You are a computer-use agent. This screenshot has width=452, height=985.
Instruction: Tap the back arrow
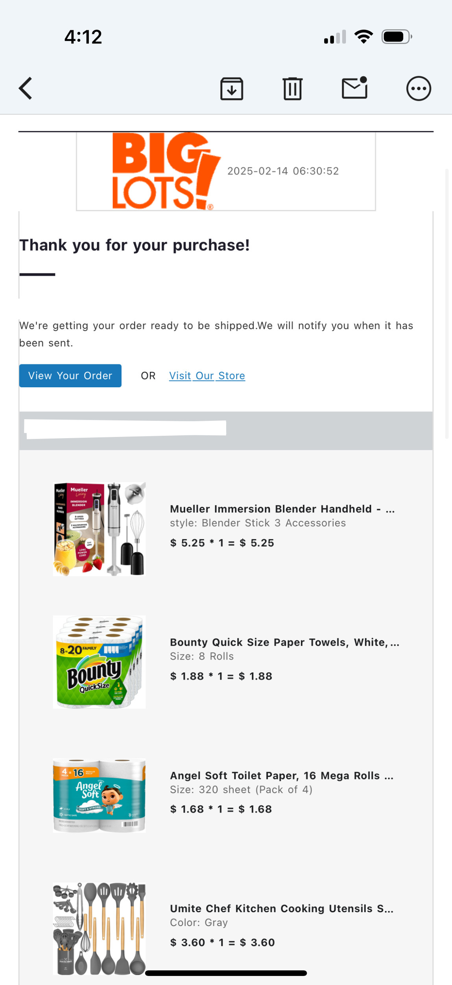[26, 88]
